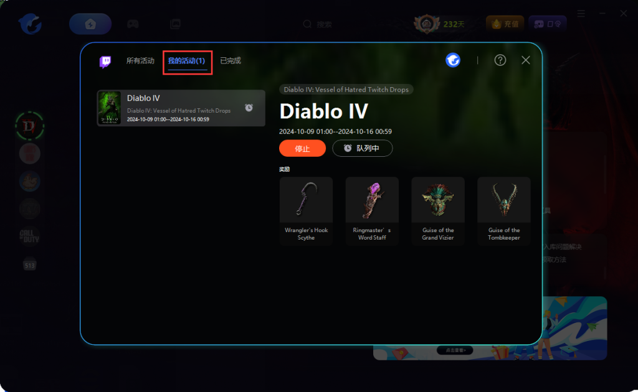Click alarm clock icon on Diablo IV entry
This screenshot has height=392, width=638.
249,108
